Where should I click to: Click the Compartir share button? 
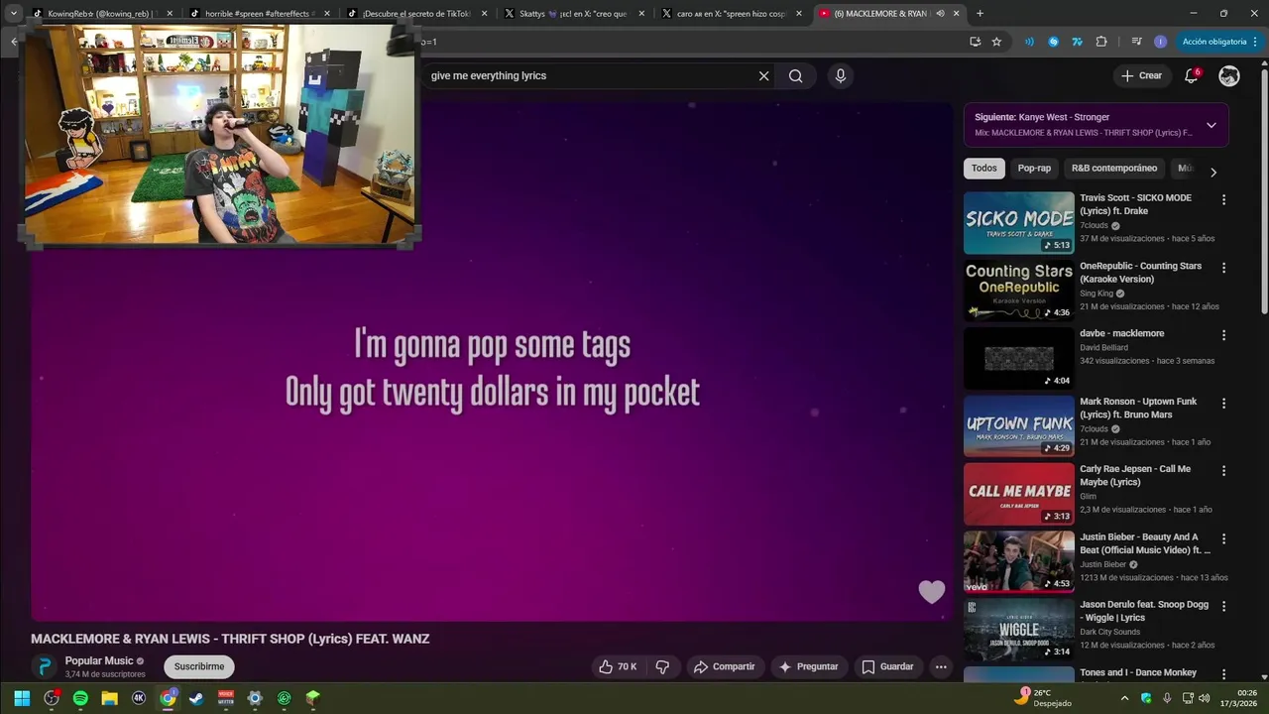pyautogui.click(x=724, y=666)
